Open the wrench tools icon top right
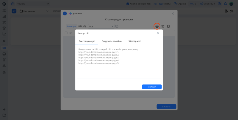Image resolution: width=238 pixels, height=120 pixels. (231, 11)
